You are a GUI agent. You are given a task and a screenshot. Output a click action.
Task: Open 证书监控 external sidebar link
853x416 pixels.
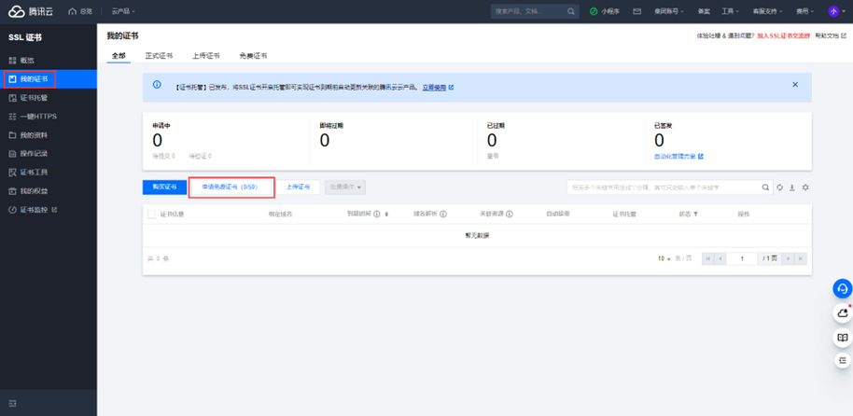tap(49, 209)
